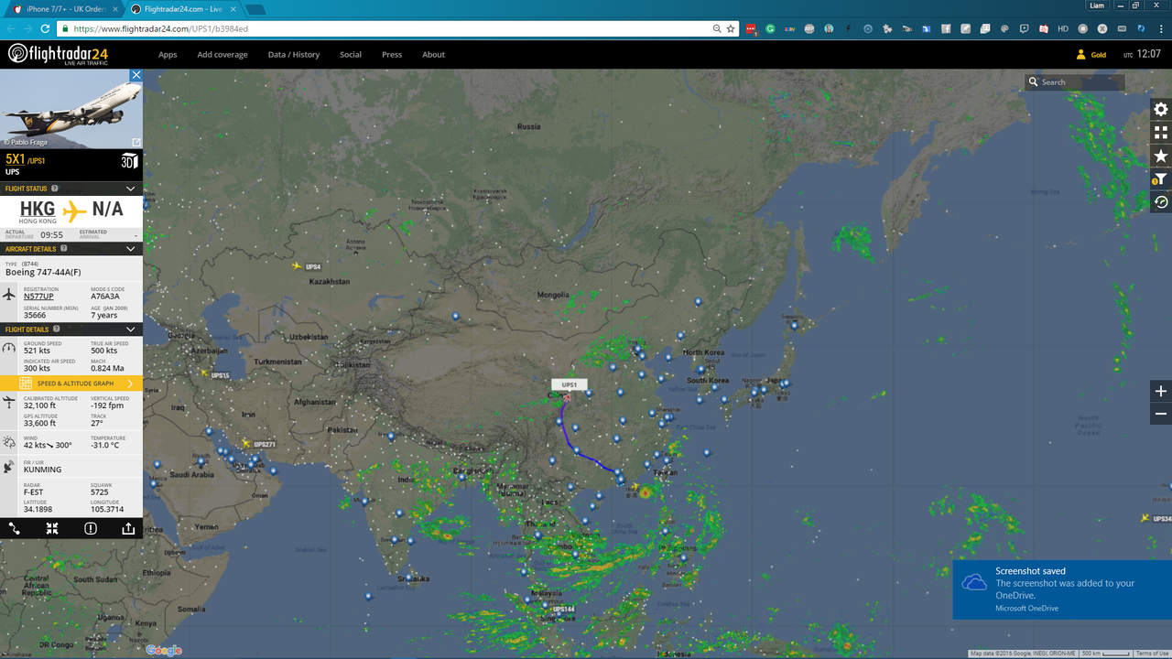Open map settings gear
Image resolution: width=1172 pixels, height=659 pixels.
click(1161, 109)
